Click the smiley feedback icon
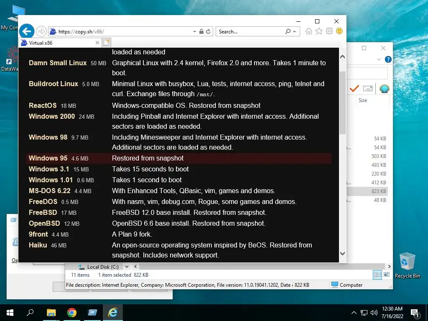428x321 pixels. coord(339,31)
